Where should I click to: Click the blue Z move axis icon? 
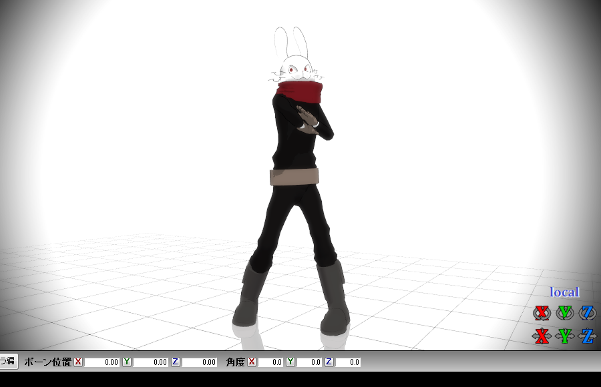click(x=588, y=336)
